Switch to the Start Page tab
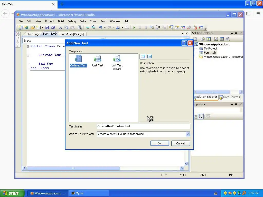This screenshot has width=263, height=197. point(33,34)
